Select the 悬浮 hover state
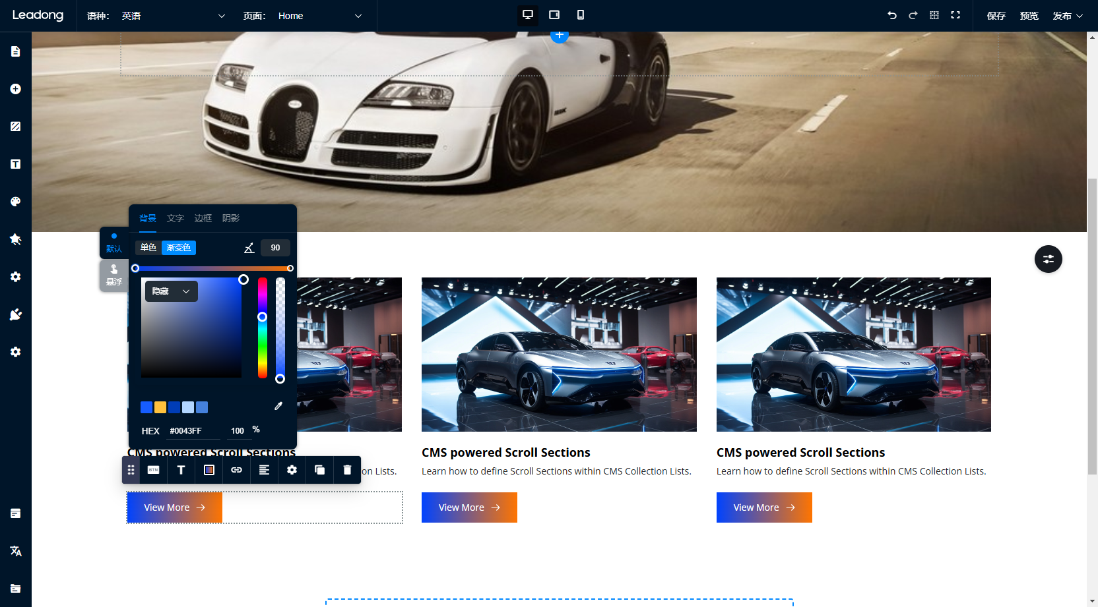1098x607 pixels. coord(114,275)
